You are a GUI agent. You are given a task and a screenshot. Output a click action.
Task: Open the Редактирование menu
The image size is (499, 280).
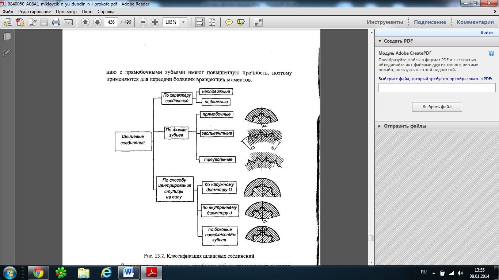(35, 12)
